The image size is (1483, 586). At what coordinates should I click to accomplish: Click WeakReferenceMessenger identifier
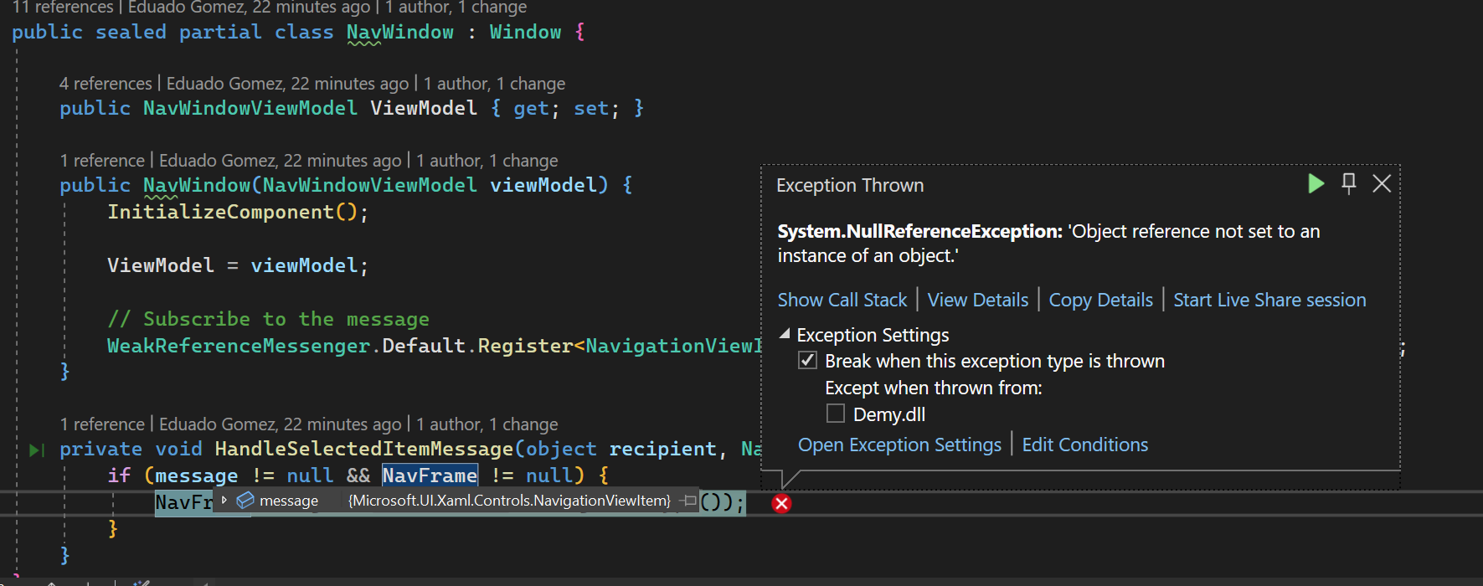239,346
